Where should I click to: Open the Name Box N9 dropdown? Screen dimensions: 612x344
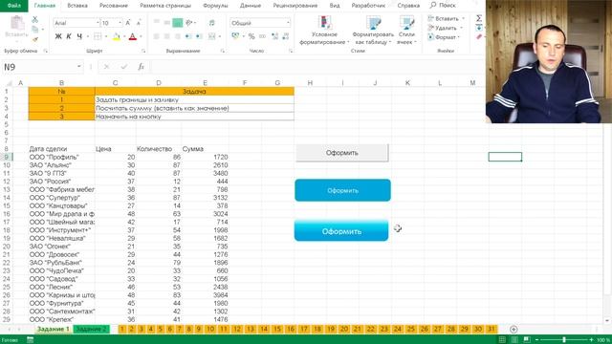(78, 67)
